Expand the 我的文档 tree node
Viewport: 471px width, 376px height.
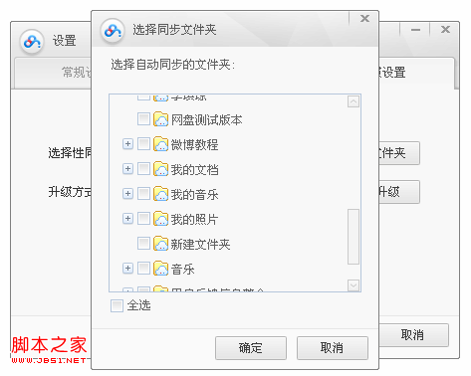click(127, 169)
